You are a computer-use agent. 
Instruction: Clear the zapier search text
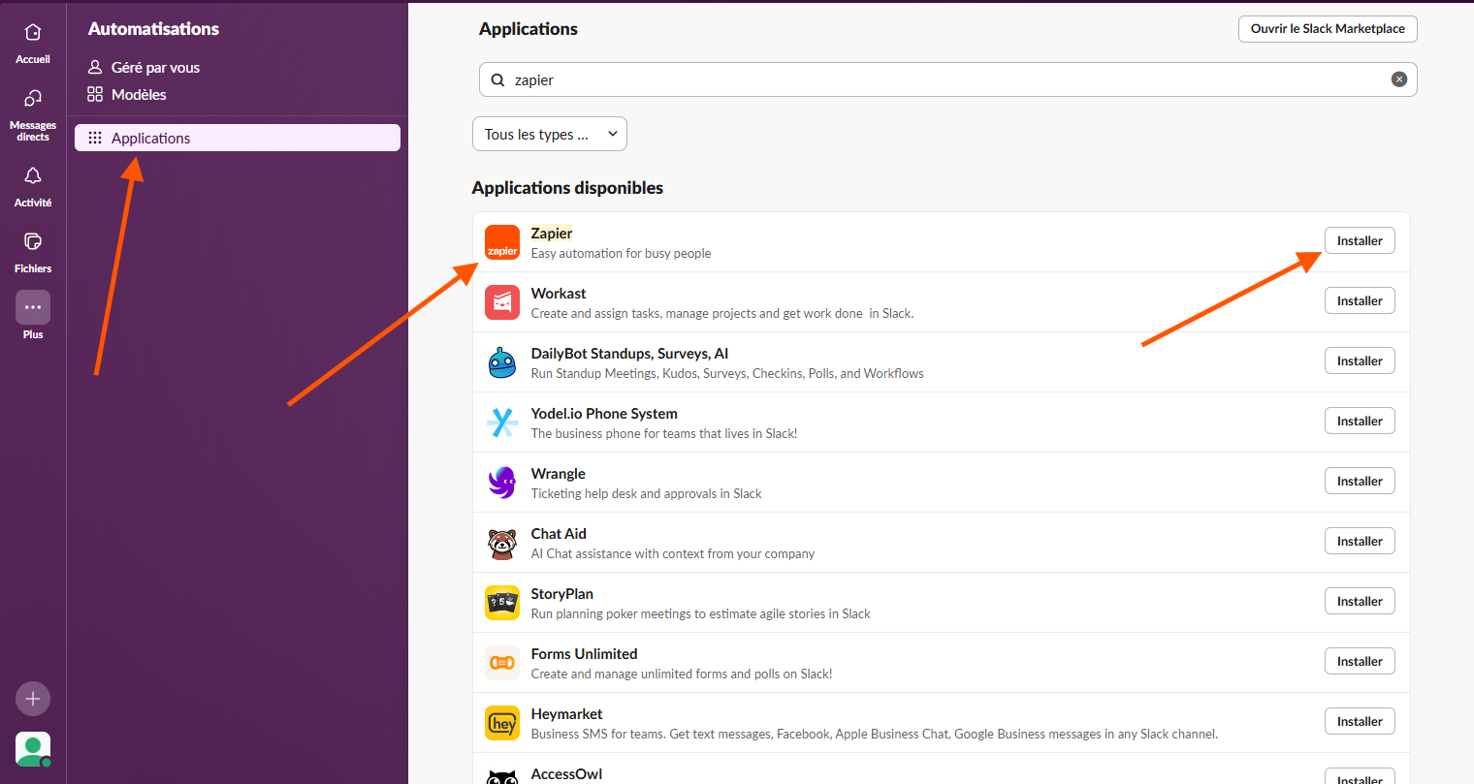(1399, 79)
